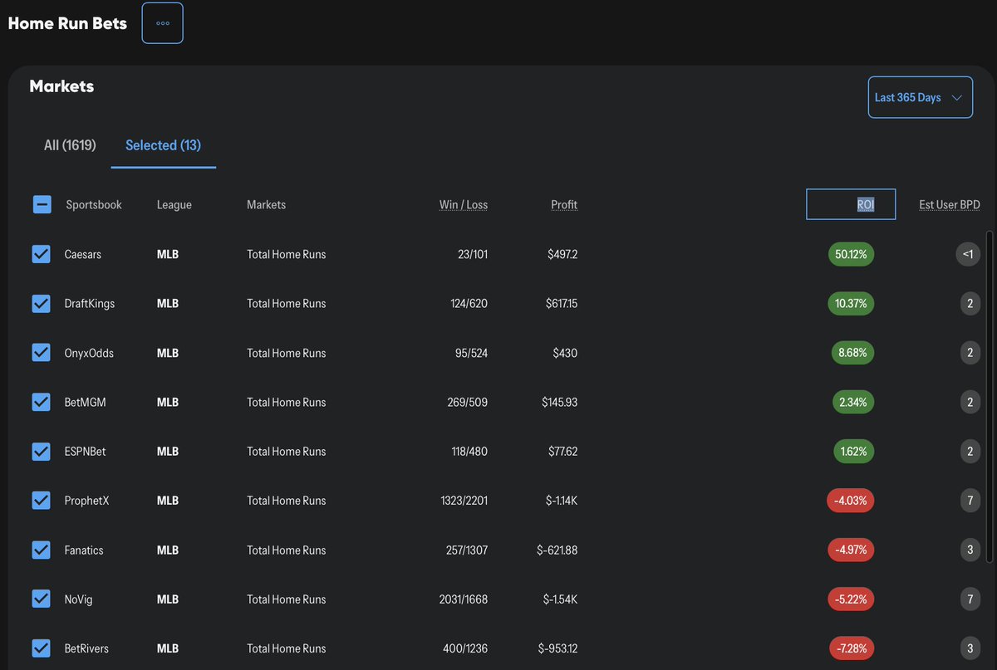The width and height of the screenshot is (997, 670).
Task: Click the Sportsbook column header
Action: [94, 204]
